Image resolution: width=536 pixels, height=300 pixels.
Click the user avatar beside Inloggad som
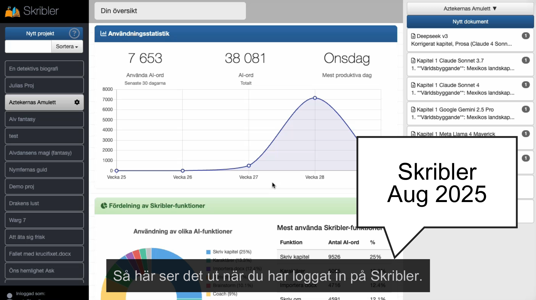pyautogui.click(x=10, y=296)
